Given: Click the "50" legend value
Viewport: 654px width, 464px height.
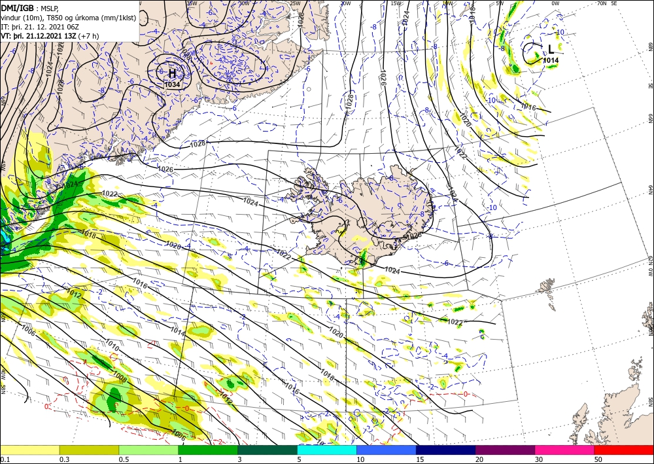Looking at the screenshot, I should [x=598, y=459].
